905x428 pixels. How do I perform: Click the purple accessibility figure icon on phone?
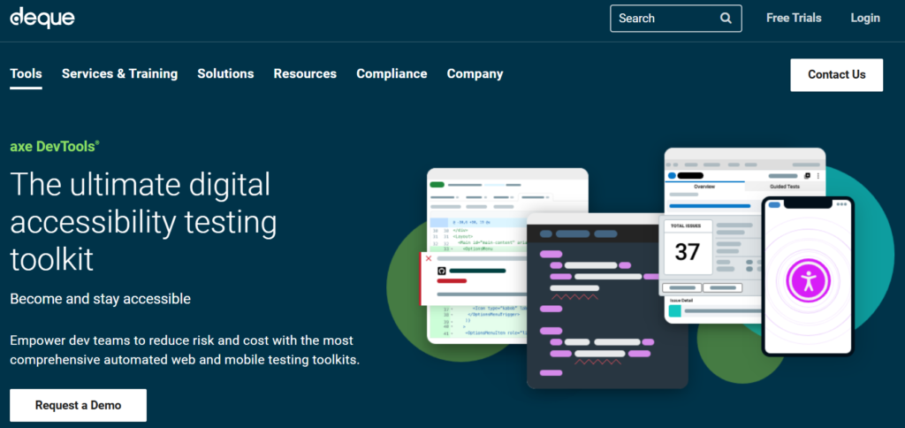click(808, 280)
